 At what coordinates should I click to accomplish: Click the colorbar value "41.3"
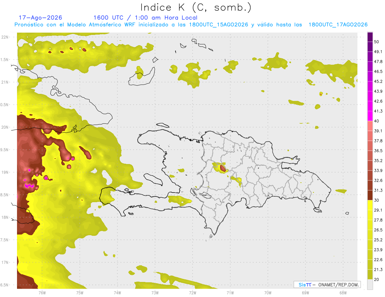point(378,111)
